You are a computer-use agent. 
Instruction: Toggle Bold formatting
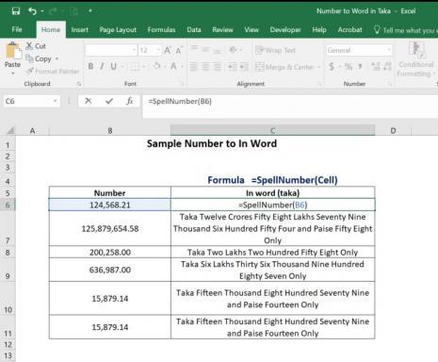pyautogui.click(x=90, y=66)
